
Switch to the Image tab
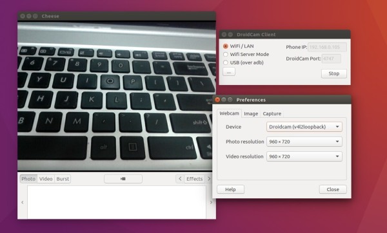coord(251,113)
